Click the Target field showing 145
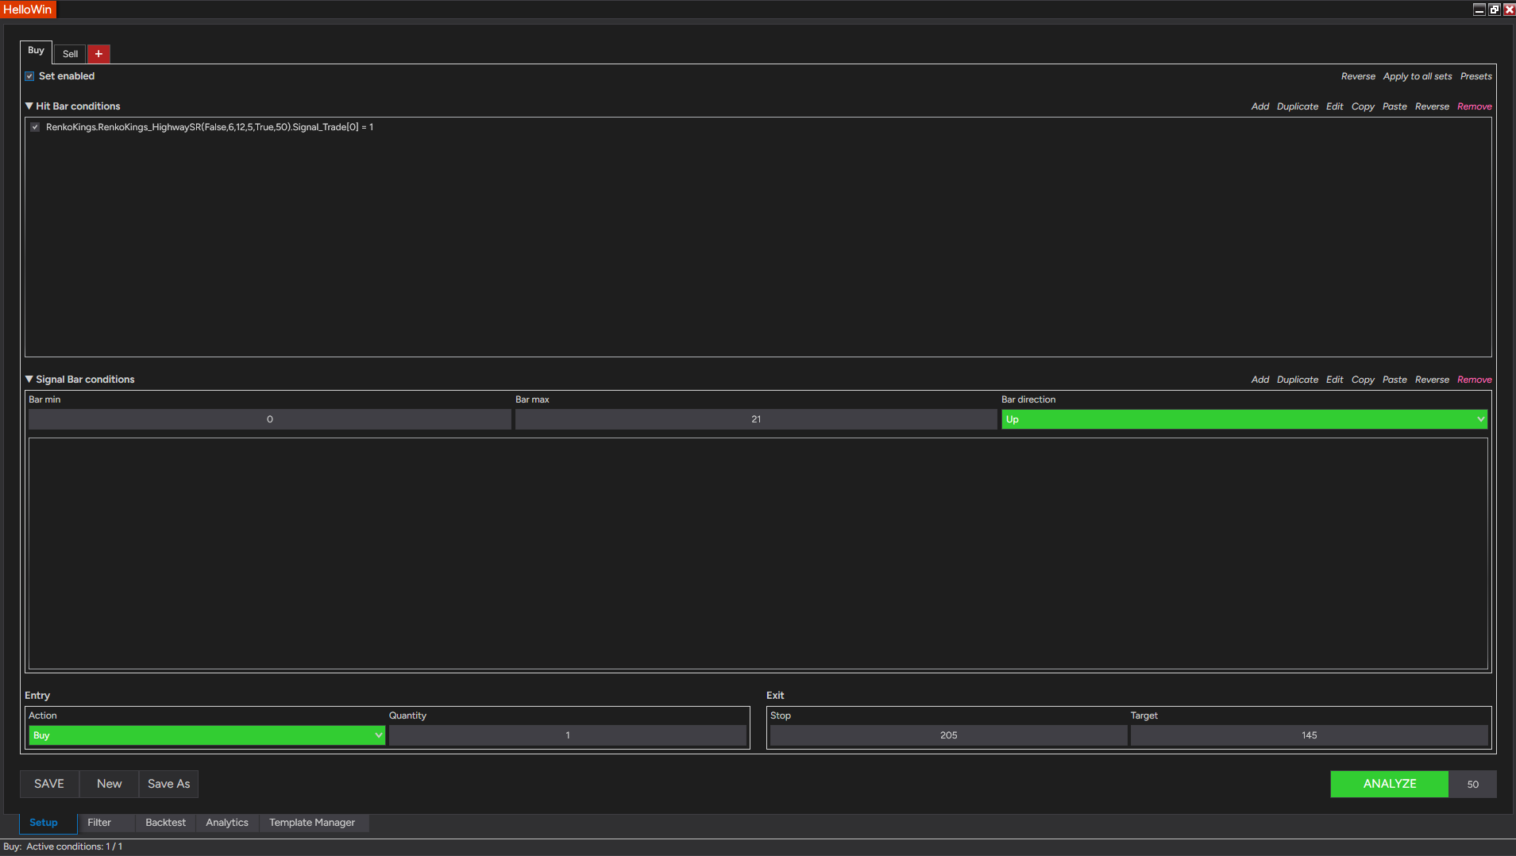This screenshot has height=856, width=1516. coord(1309,735)
